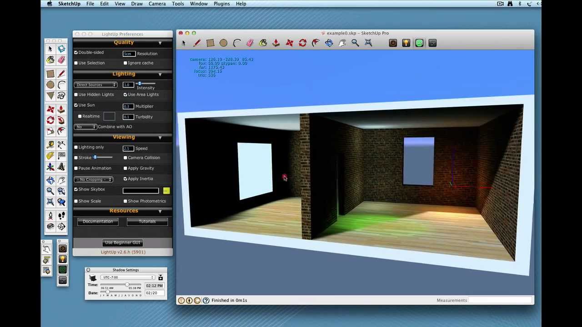The image size is (582, 327).
Task: Disable the Show Skybox checkbox
Action: pos(76,189)
